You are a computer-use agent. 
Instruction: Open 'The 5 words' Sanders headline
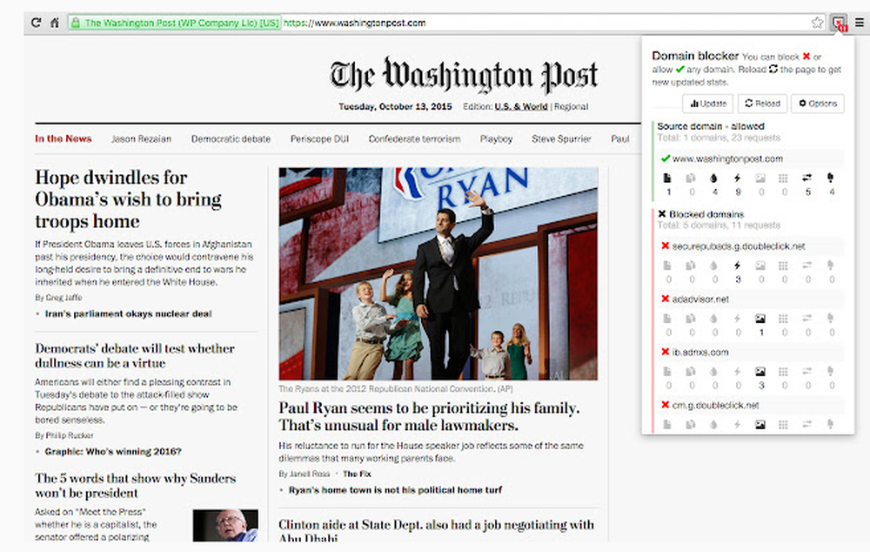point(136,485)
